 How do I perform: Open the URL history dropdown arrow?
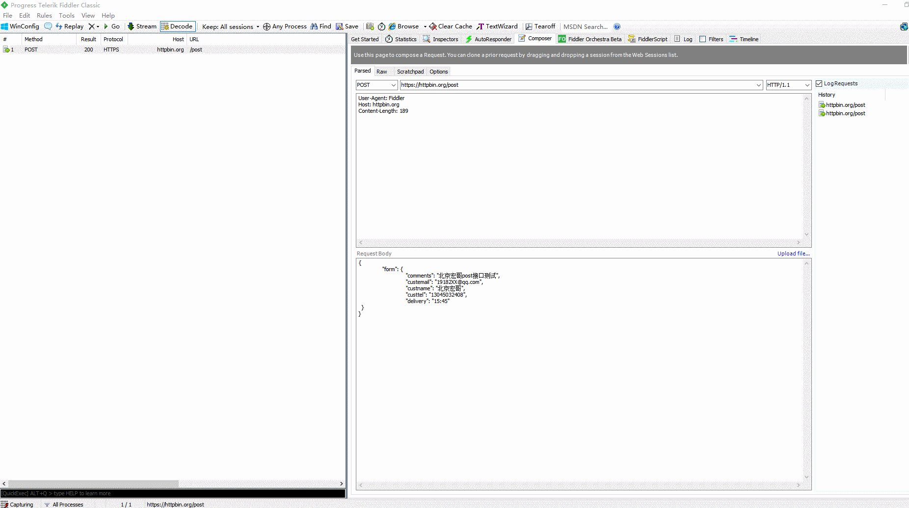point(759,85)
